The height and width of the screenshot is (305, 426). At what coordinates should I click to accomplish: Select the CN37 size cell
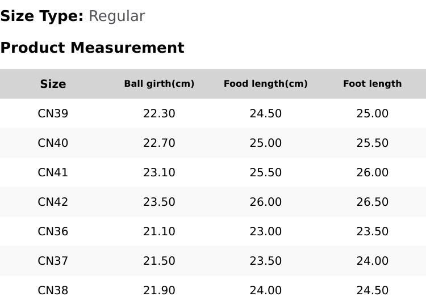(x=53, y=261)
